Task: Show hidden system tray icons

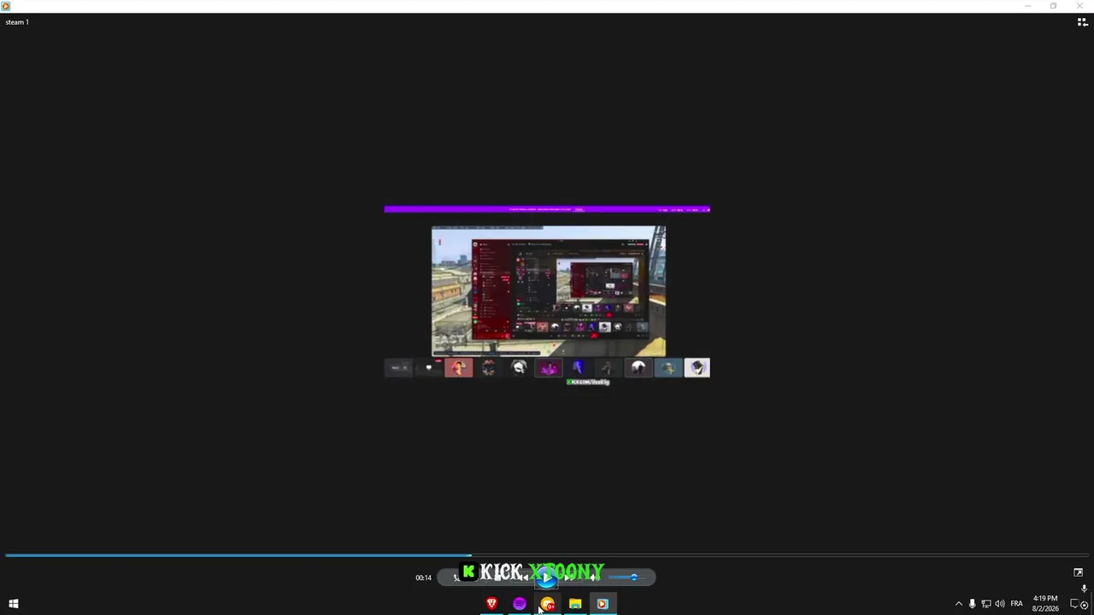Action: [x=958, y=604]
